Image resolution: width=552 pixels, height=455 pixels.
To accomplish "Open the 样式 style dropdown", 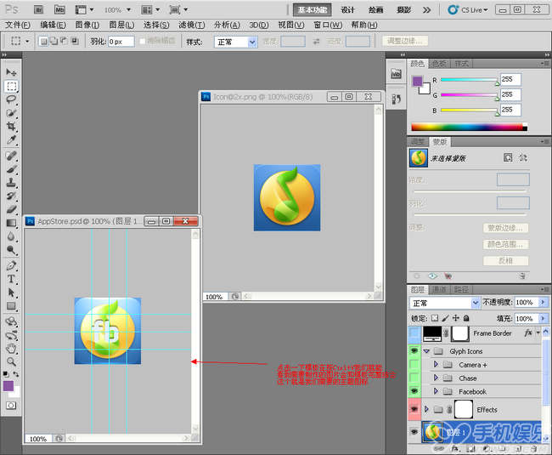I will 236,42.
